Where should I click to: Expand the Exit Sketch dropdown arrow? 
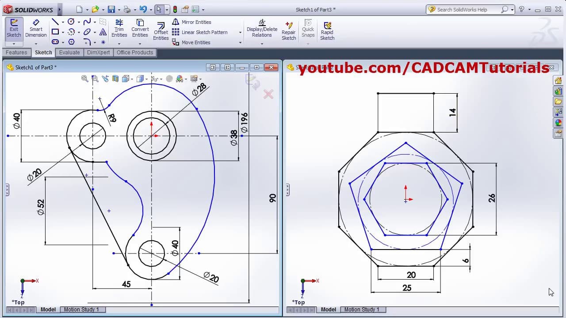coord(14,44)
